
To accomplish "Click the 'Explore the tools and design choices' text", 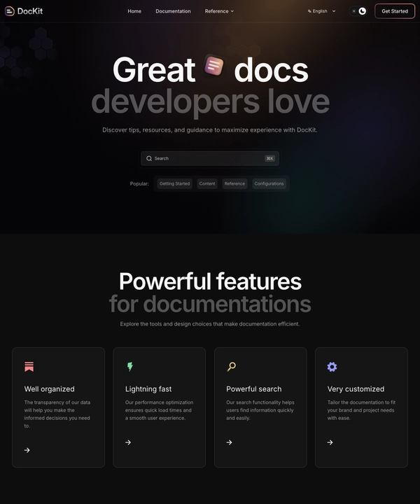I will coord(210,324).
